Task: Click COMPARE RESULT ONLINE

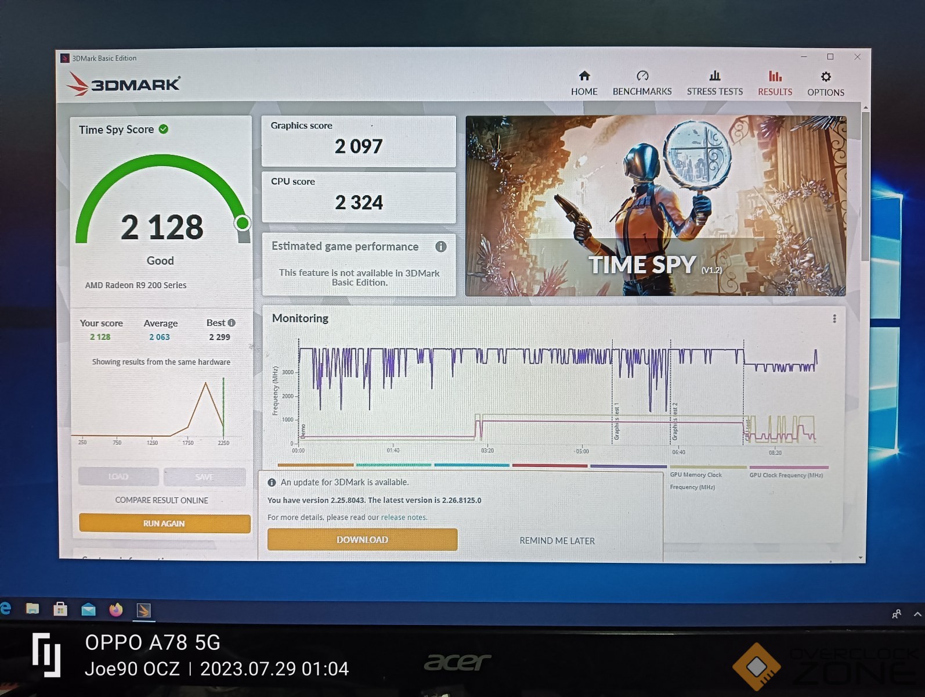Action: point(161,500)
